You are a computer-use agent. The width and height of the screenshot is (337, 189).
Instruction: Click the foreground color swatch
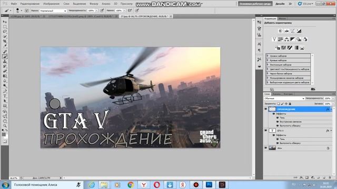click(x=4, y=134)
